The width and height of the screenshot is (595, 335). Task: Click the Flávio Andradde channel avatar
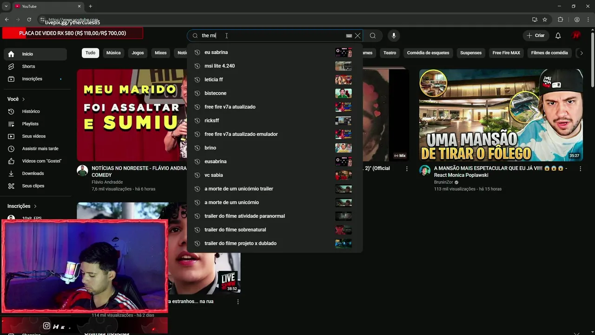tap(82, 170)
